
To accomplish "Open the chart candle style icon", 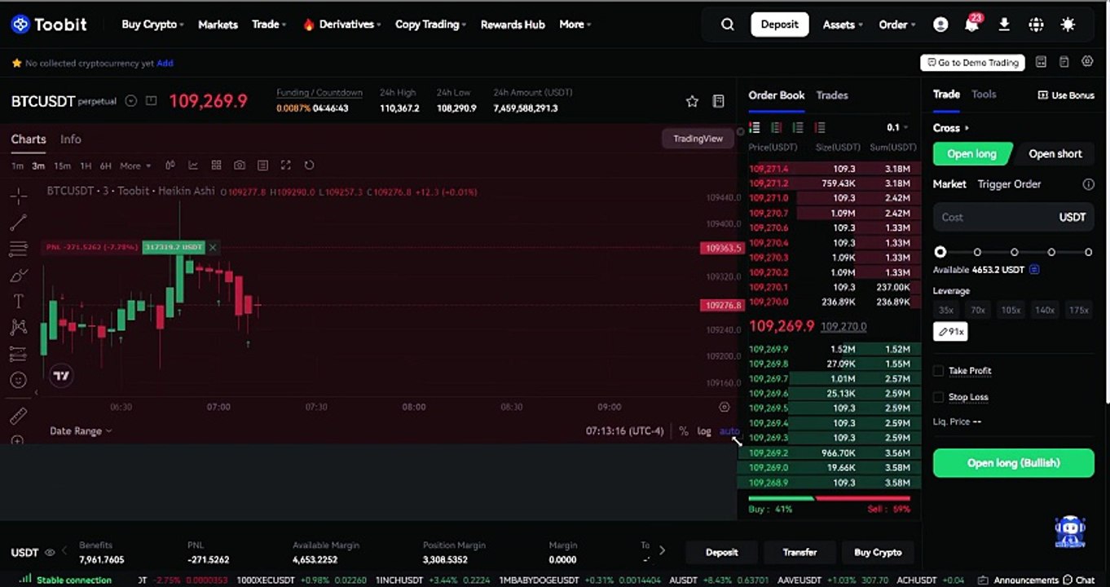I will pos(170,166).
